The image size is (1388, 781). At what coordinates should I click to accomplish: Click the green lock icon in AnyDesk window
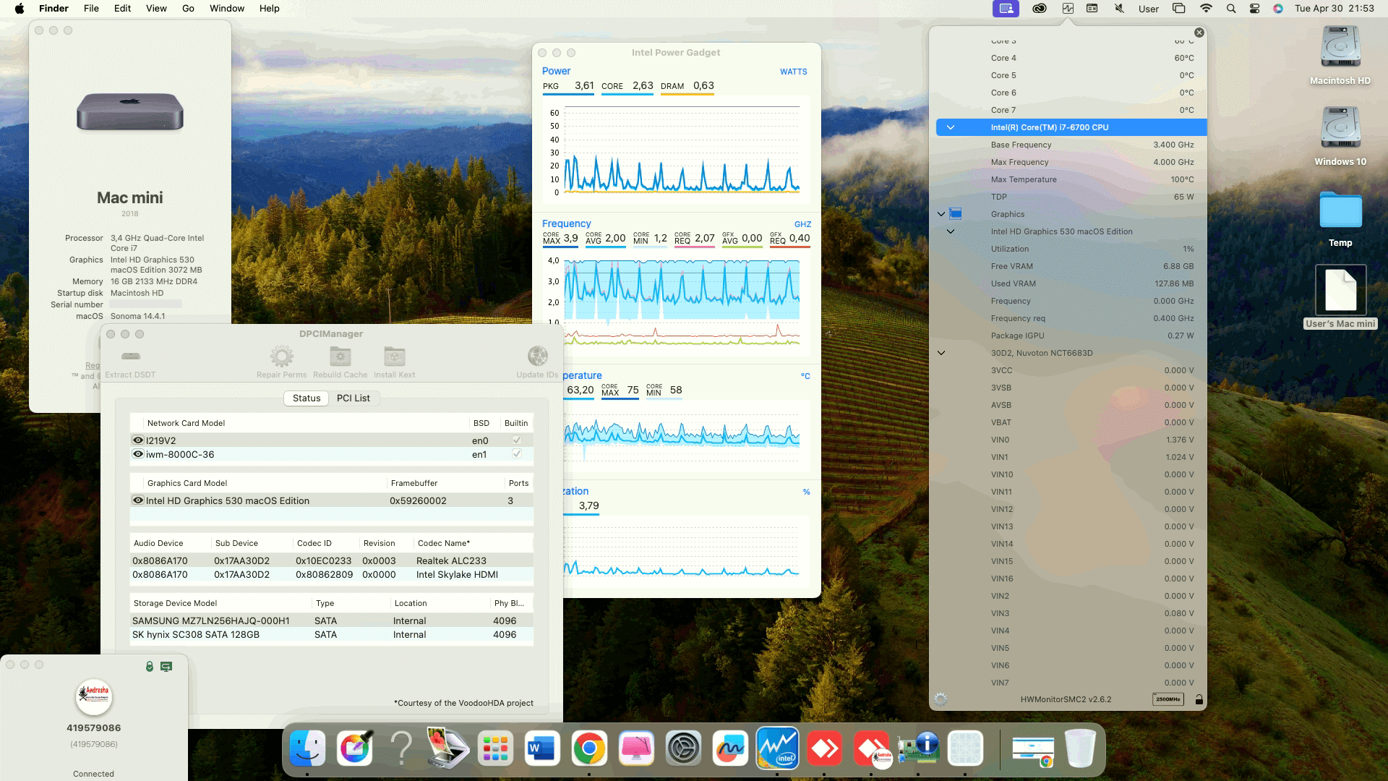[150, 667]
